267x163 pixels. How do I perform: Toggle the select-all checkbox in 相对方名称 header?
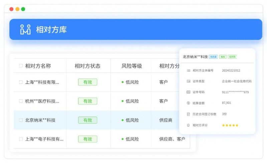coord(21,66)
